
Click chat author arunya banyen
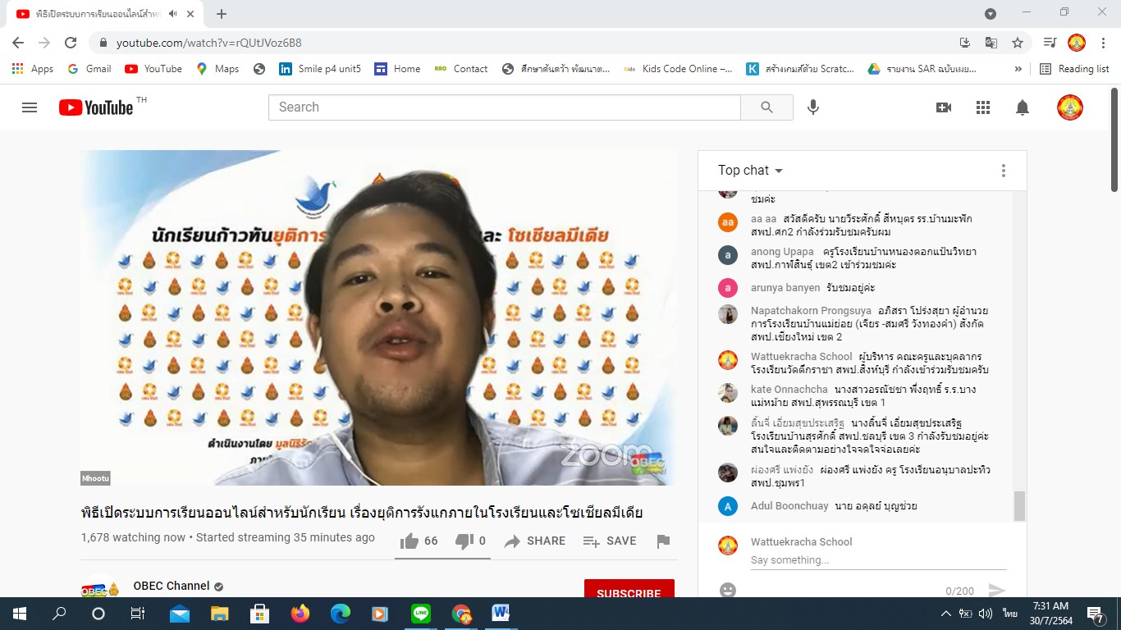click(x=785, y=288)
